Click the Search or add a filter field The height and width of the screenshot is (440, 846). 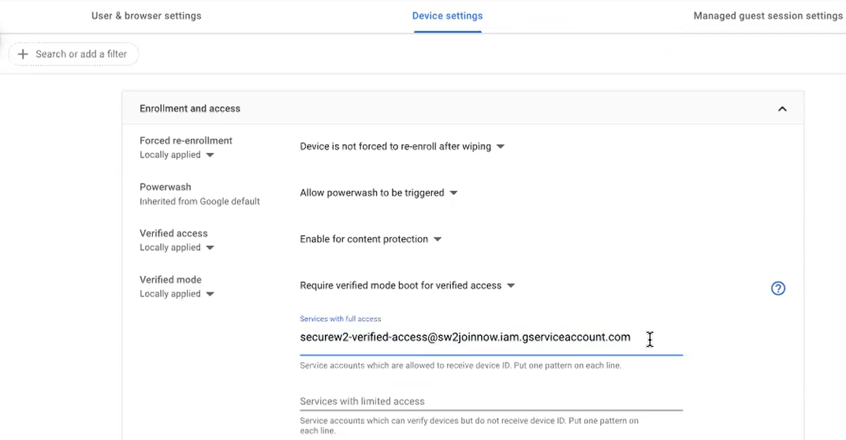coord(81,54)
